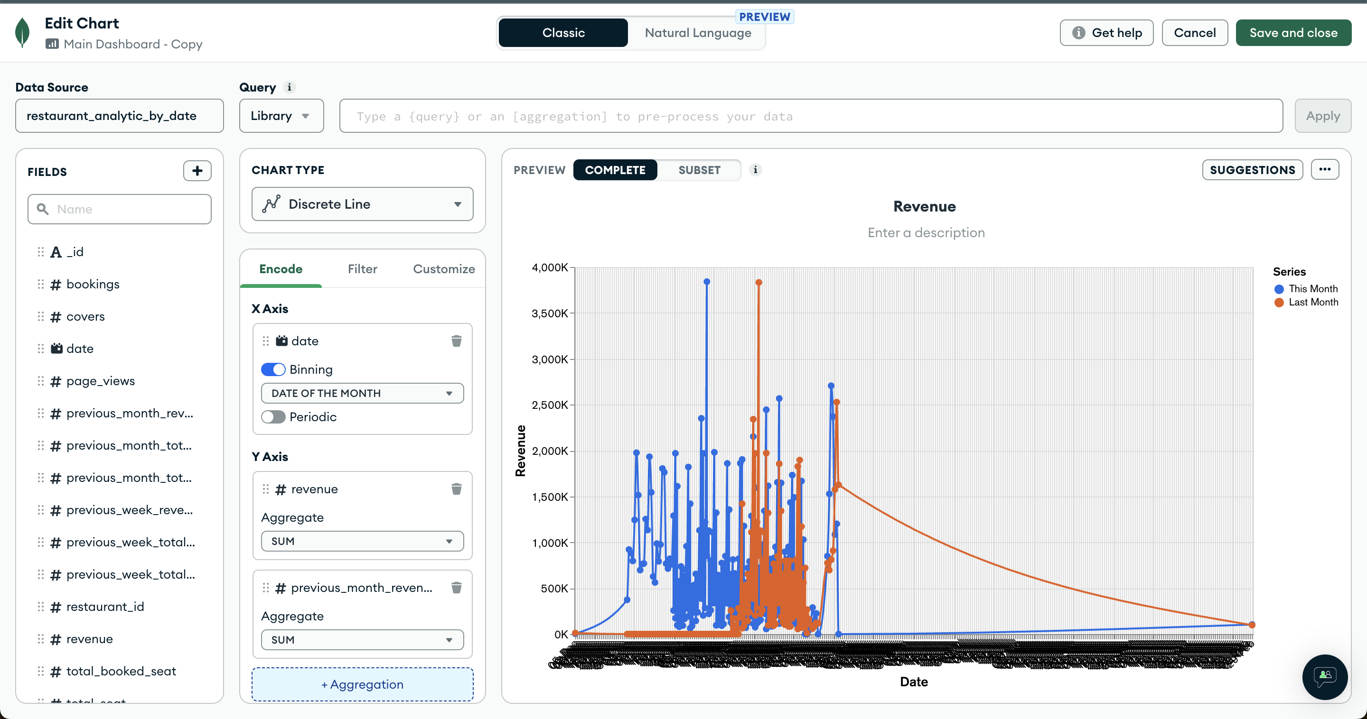
Task: Delete the date X Axis field
Action: coord(456,341)
